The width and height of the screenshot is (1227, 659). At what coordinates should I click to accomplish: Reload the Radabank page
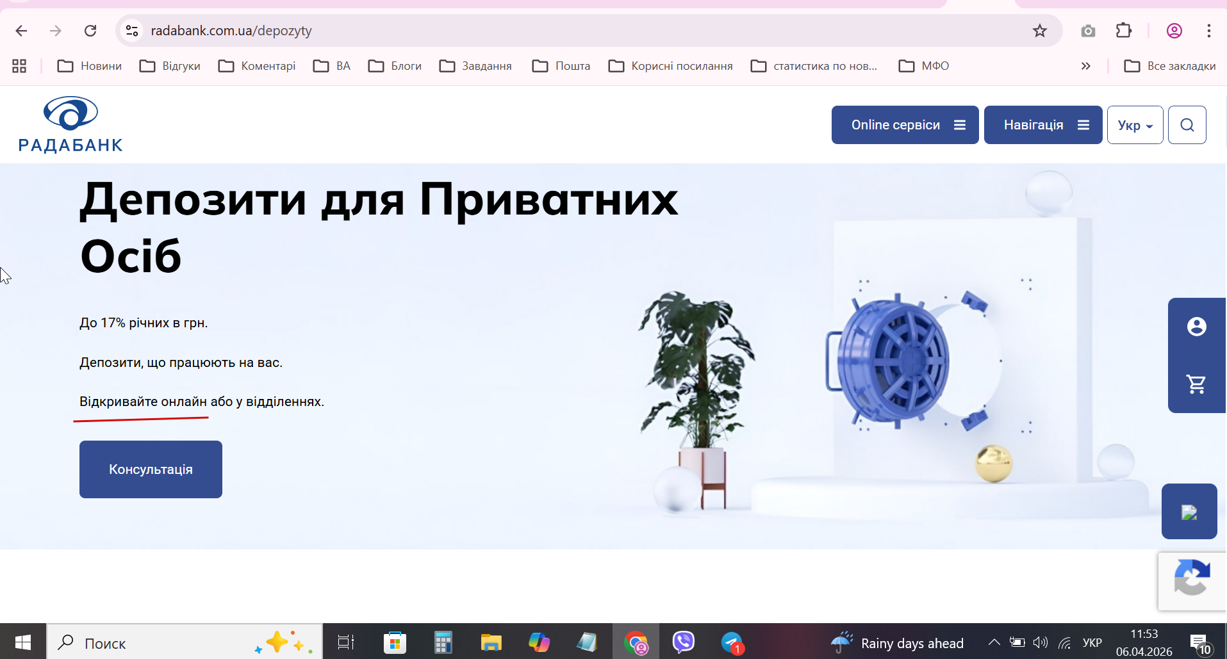(x=90, y=31)
